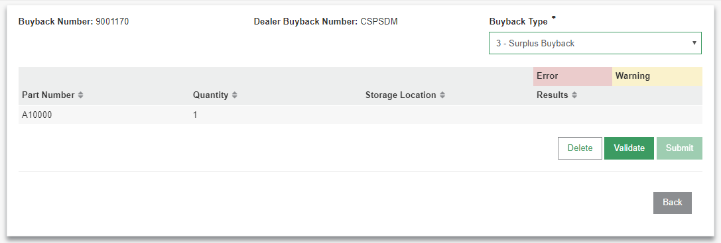Click the pink Error legend swatch
The width and height of the screenshot is (721, 243).
point(572,76)
